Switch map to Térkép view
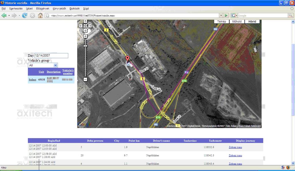Screen dimensions: 295x171 (x=222, y=22)
